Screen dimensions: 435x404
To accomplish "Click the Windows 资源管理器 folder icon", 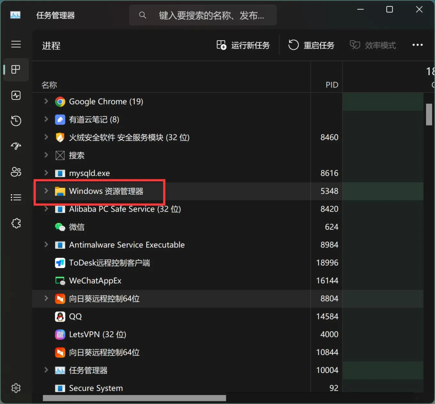I will [x=60, y=191].
